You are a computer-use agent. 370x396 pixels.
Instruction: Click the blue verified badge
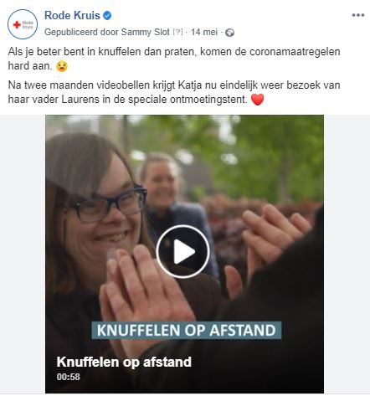coord(107,15)
